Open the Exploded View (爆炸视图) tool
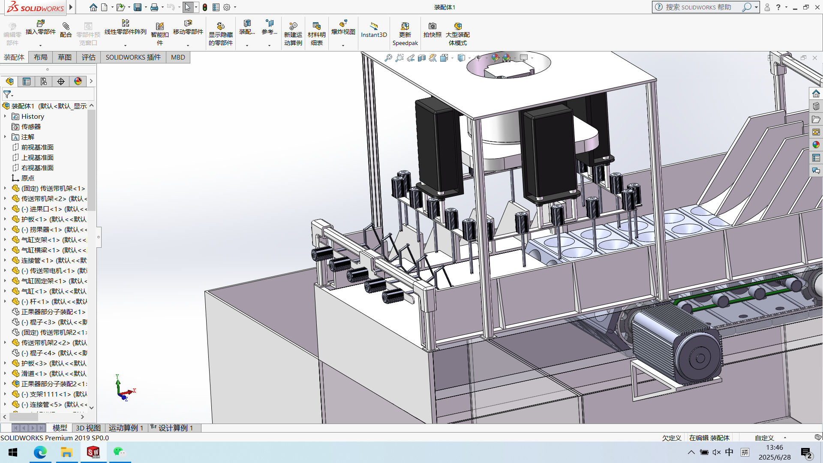823x463 pixels. pos(343,25)
